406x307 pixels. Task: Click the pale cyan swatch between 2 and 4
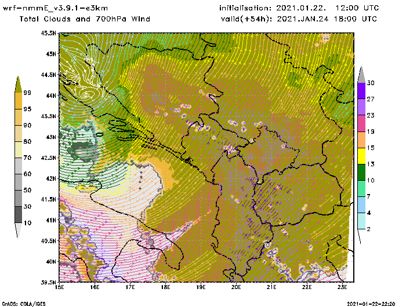click(361, 221)
